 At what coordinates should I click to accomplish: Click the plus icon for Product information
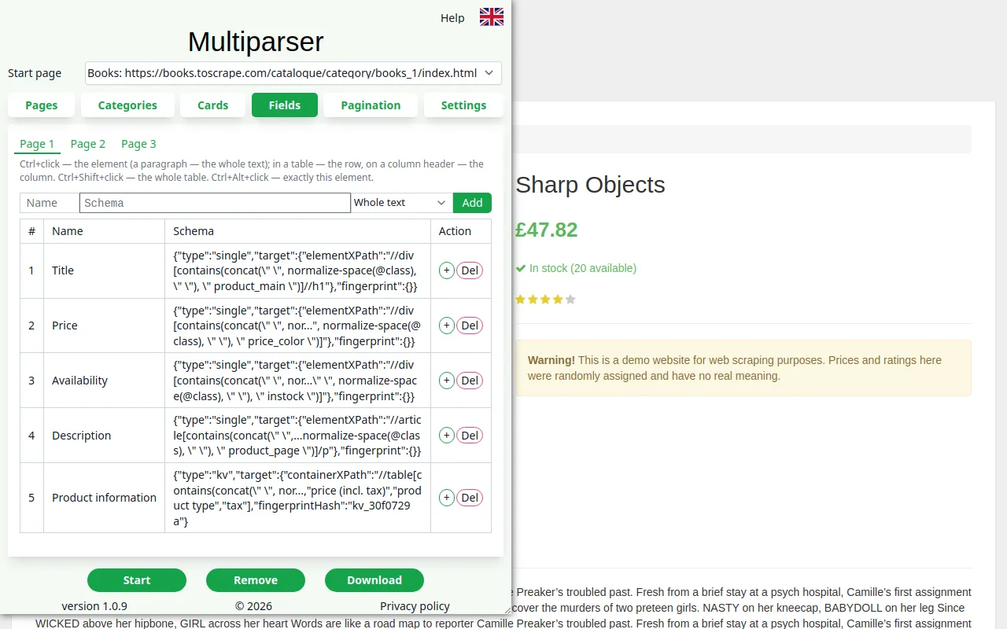(446, 498)
